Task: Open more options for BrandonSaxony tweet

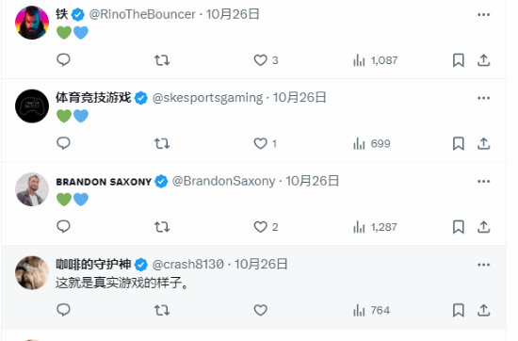Action: point(484,181)
